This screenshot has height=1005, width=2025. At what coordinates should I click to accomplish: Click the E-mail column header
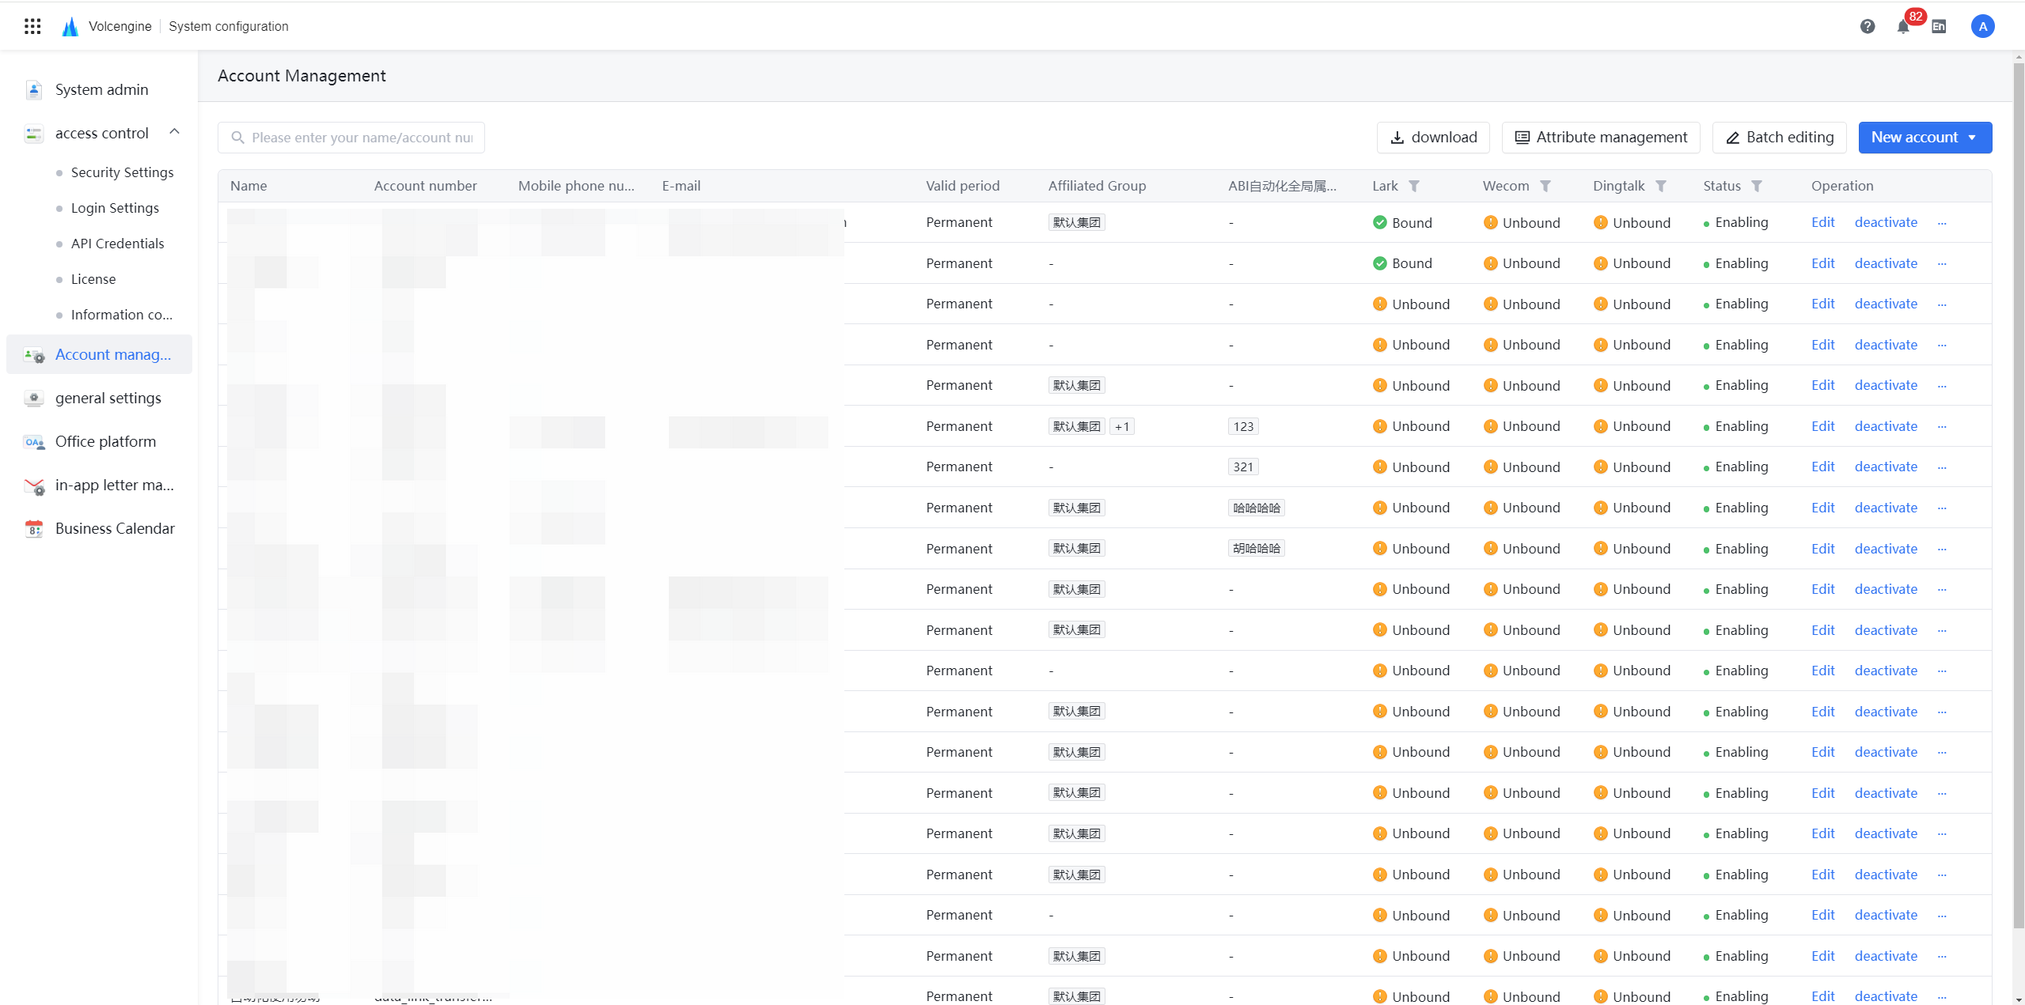[681, 186]
